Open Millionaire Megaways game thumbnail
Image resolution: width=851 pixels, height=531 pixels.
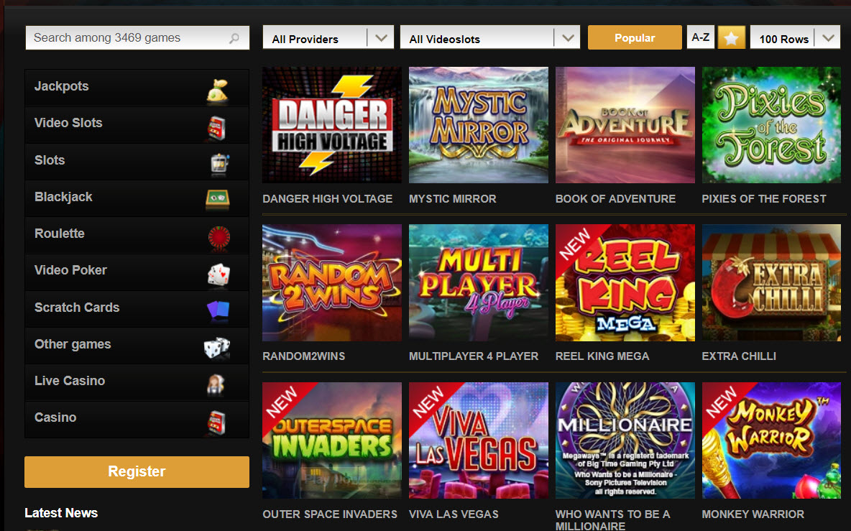[625, 440]
